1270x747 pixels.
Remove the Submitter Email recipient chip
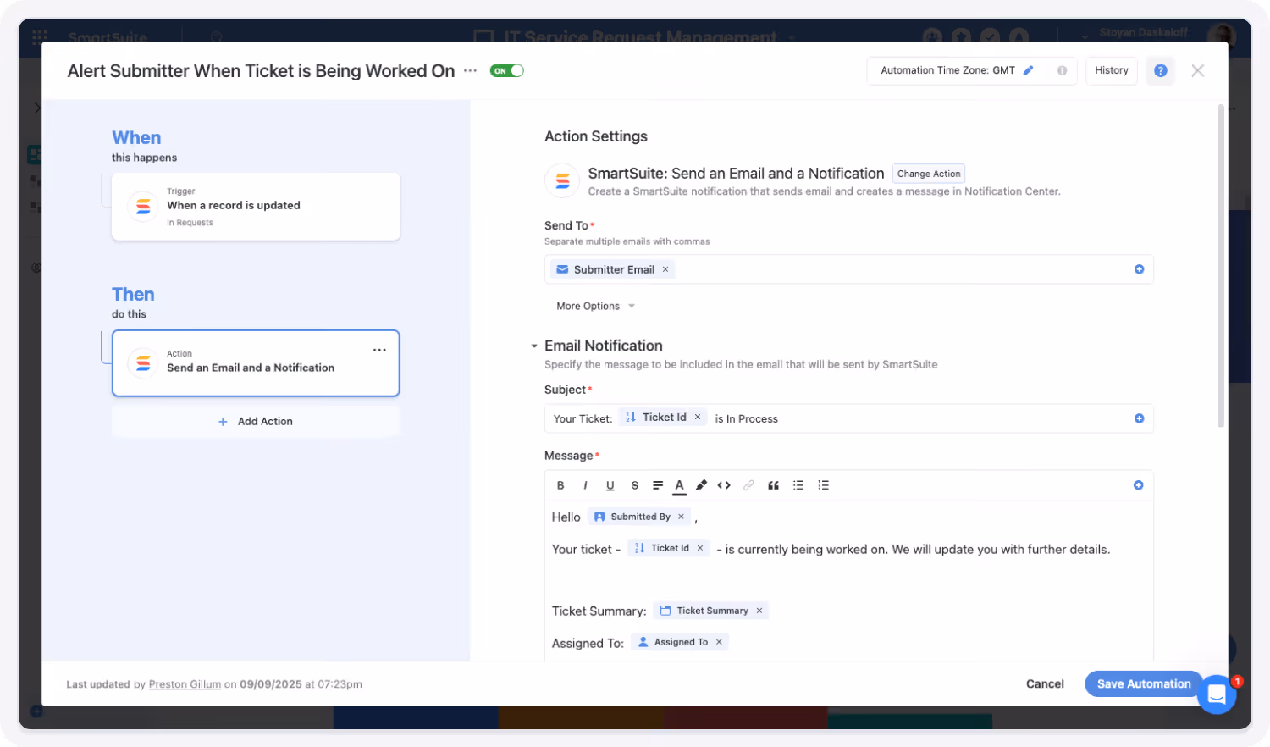(665, 269)
